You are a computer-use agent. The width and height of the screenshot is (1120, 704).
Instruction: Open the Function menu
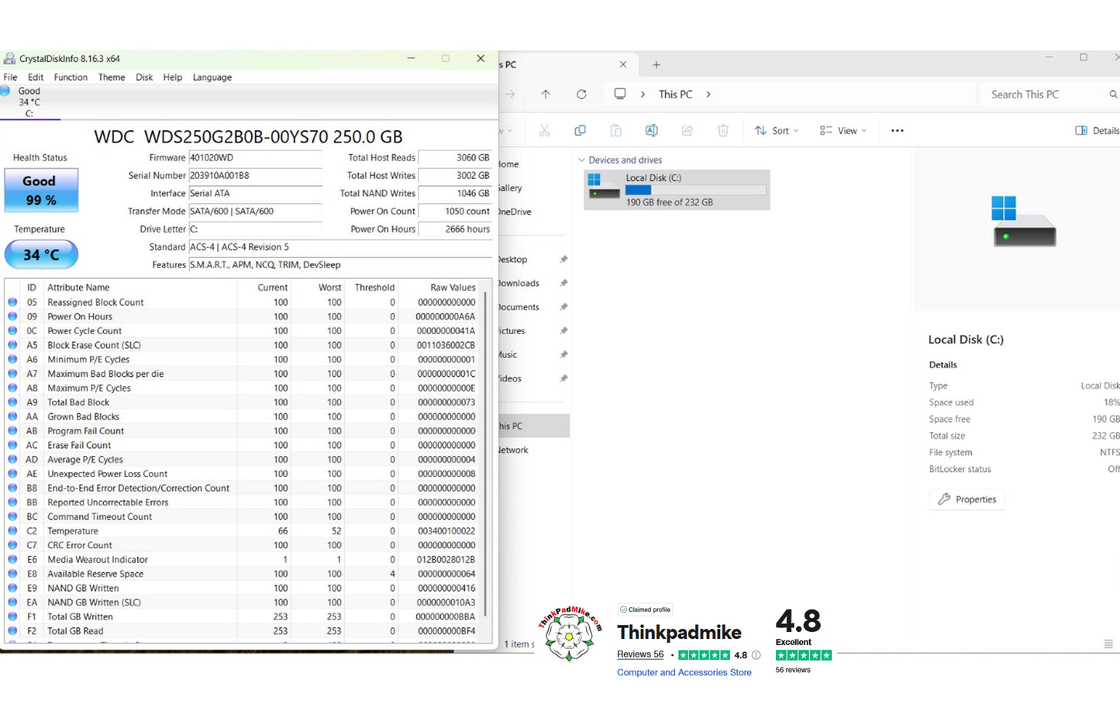71,78
